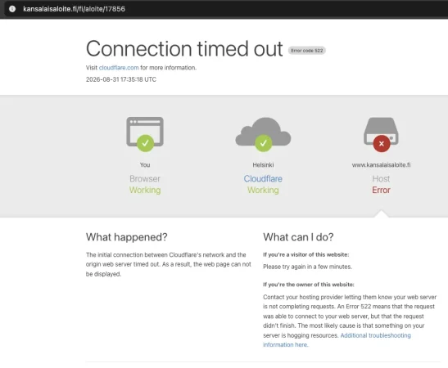Click the gray Host label
Image resolution: width=448 pixels, height=368 pixels.
click(x=381, y=178)
